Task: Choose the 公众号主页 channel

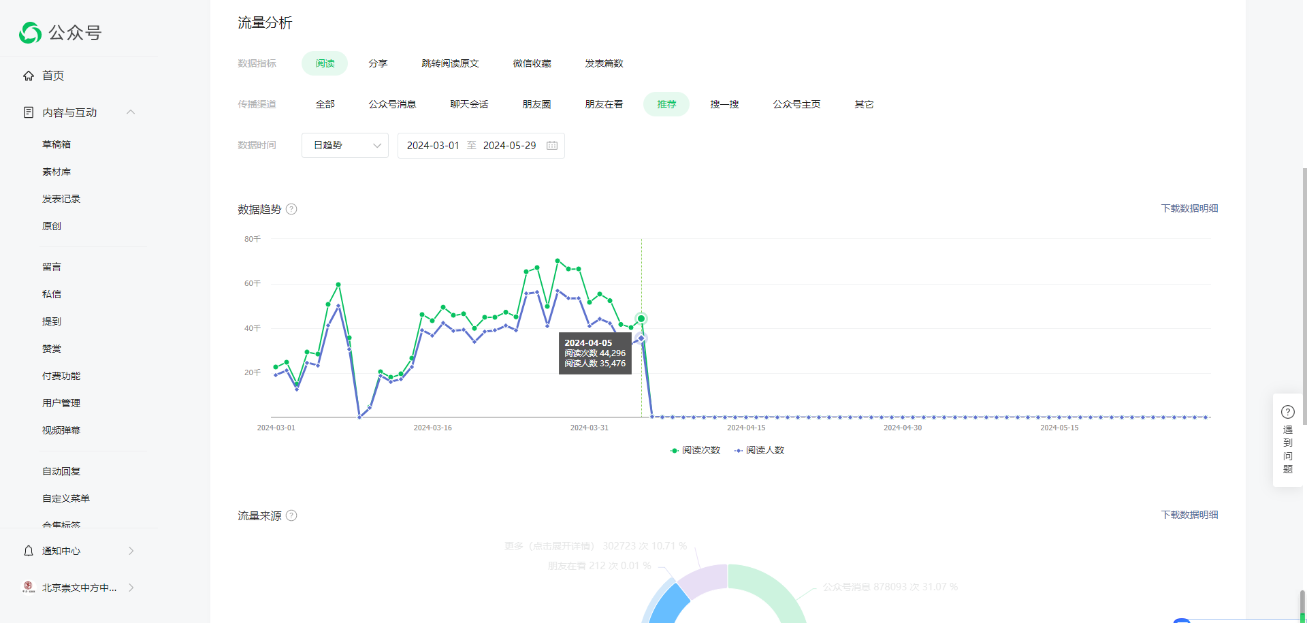Action: tap(796, 104)
